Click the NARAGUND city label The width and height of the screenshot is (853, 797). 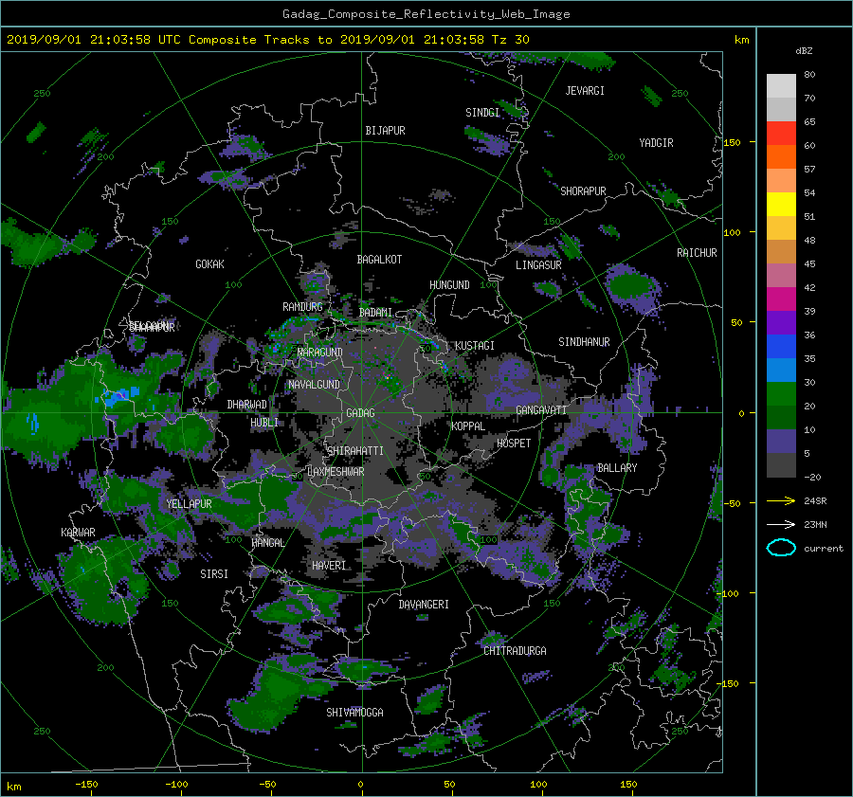[320, 353]
